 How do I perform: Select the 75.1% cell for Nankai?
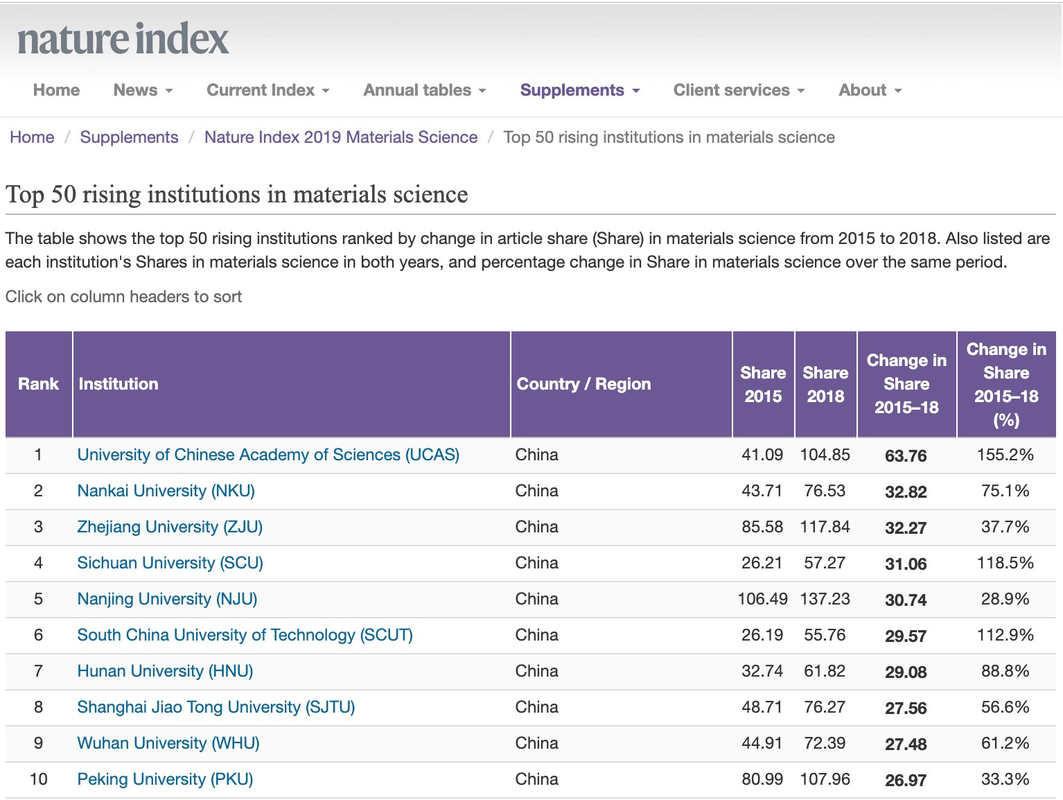[x=1005, y=491]
